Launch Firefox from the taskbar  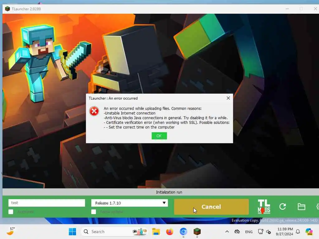click(x=169, y=232)
